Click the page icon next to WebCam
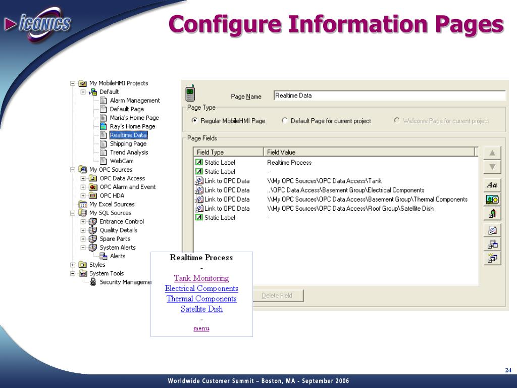The image size is (517, 388). click(x=103, y=161)
